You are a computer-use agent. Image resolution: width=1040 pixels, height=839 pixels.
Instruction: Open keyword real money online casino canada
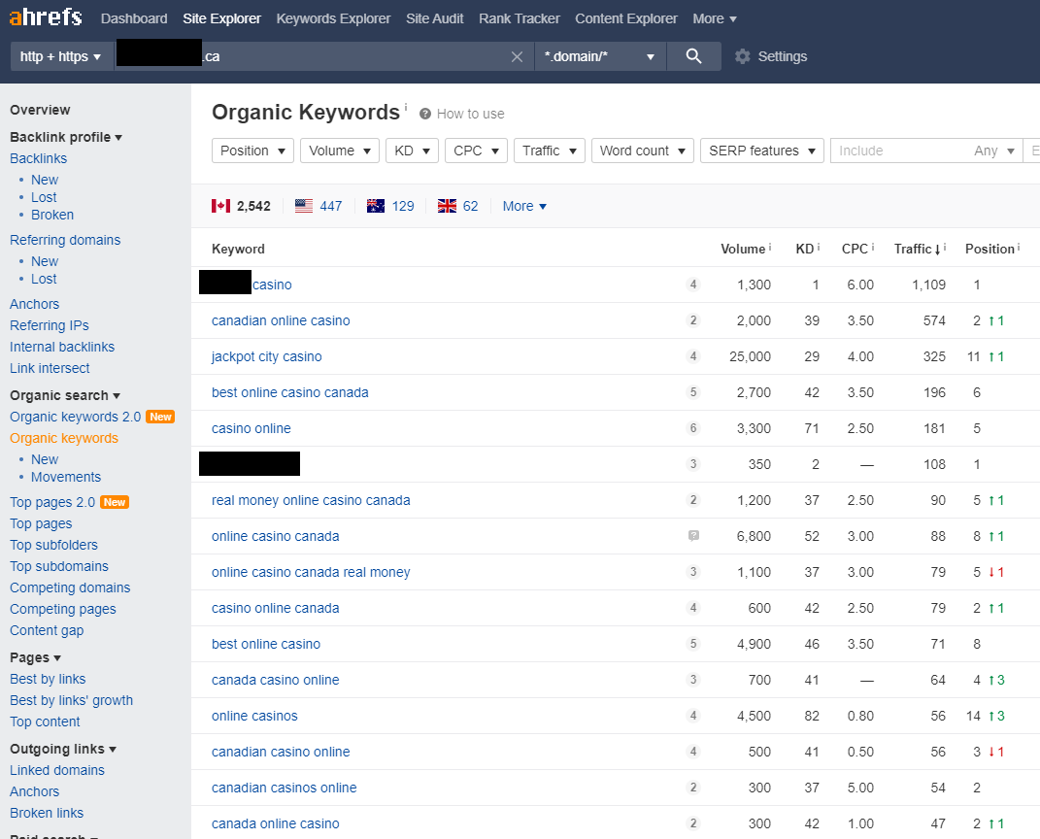coord(311,500)
